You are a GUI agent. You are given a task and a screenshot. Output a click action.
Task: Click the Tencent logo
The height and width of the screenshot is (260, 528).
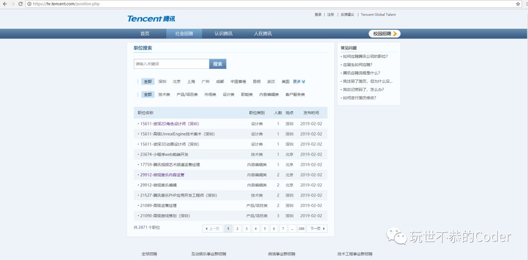click(x=151, y=19)
